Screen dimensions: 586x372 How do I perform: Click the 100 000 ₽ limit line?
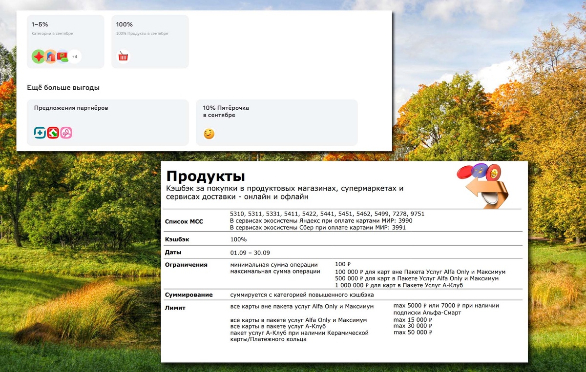pyautogui.click(x=420, y=272)
